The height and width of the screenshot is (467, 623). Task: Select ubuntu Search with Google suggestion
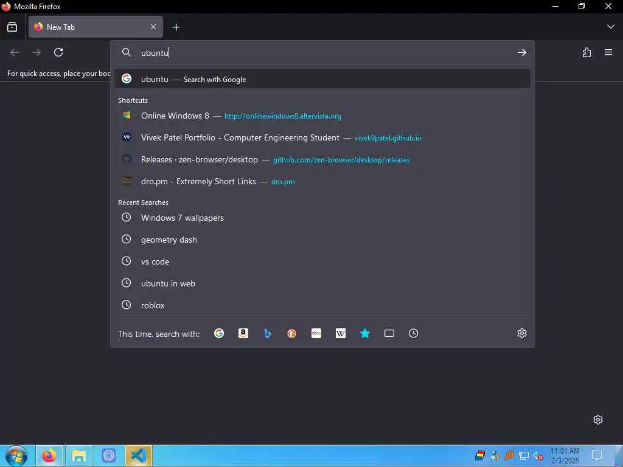click(322, 79)
